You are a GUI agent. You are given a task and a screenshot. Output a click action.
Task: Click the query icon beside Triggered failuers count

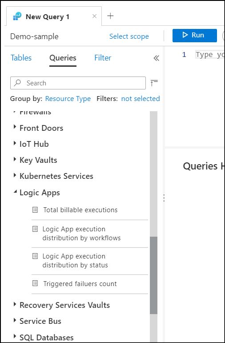point(35,283)
